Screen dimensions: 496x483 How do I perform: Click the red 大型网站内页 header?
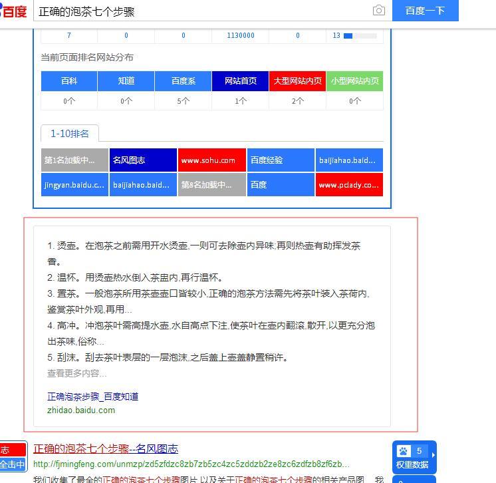(297, 81)
